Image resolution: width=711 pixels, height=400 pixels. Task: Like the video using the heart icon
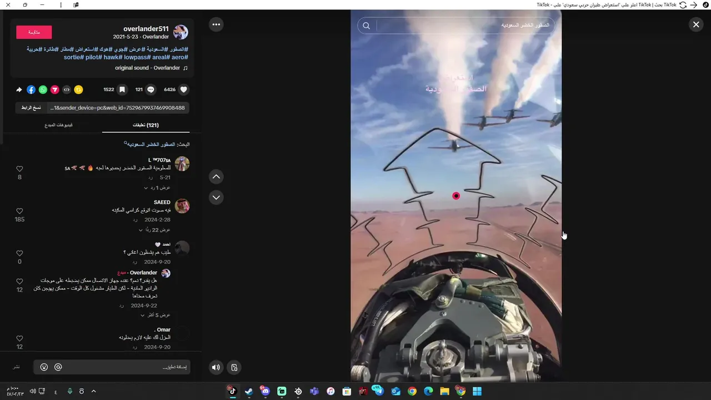tap(184, 89)
